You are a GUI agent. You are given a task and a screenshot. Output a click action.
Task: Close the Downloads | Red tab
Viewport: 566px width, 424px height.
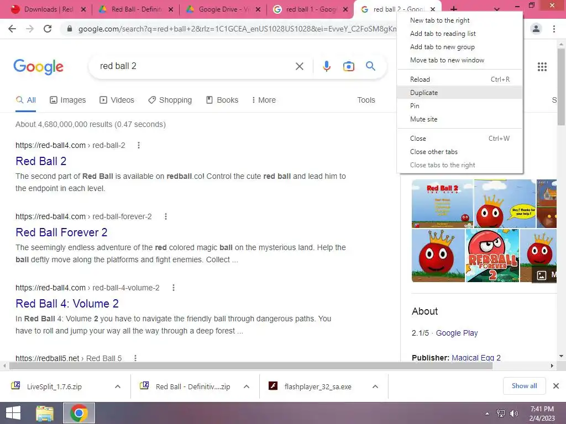pos(83,9)
